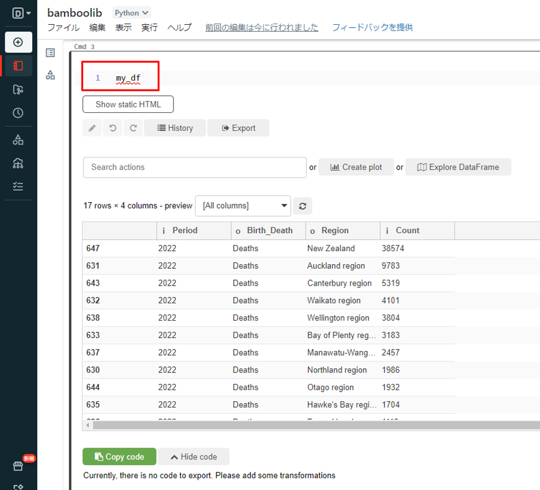Click the redo arrow icon

click(x=133, y=128)
